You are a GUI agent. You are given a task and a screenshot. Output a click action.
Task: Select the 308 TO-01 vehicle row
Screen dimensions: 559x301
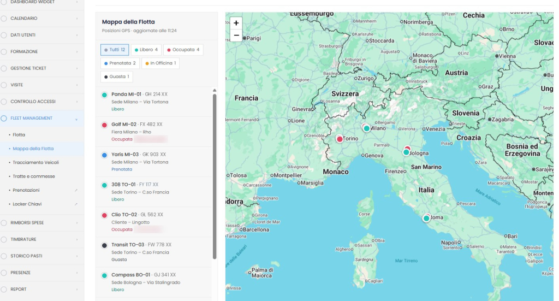click(153, 192)
